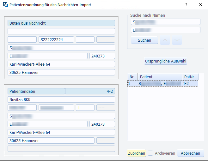
Task: Toggle the Archivieren checkbox
Action: (150, 153)
